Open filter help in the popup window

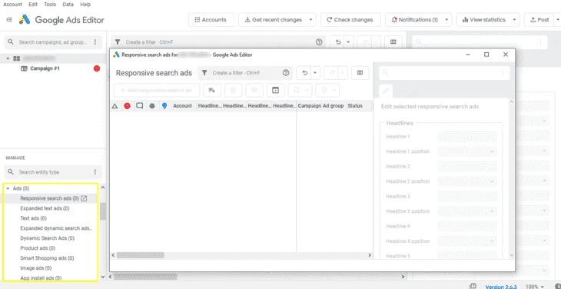tap(286, 73)
